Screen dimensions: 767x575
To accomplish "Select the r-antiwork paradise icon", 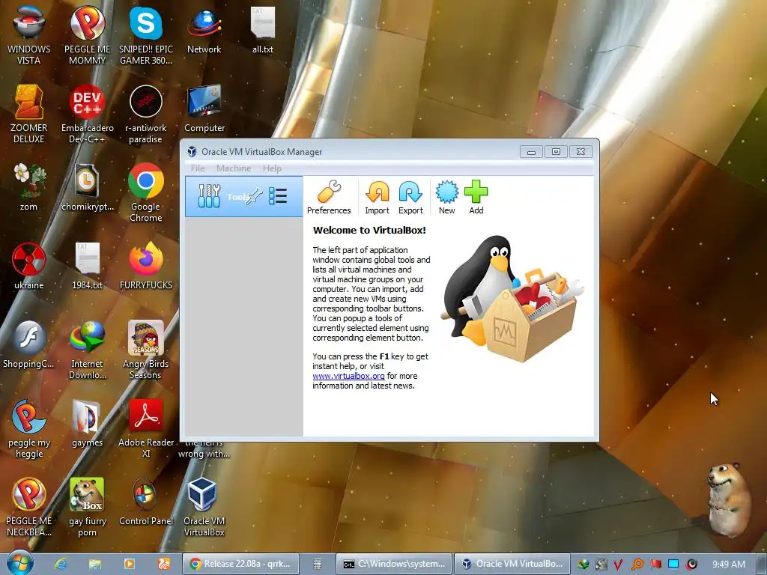I will [x=146, y=114].
